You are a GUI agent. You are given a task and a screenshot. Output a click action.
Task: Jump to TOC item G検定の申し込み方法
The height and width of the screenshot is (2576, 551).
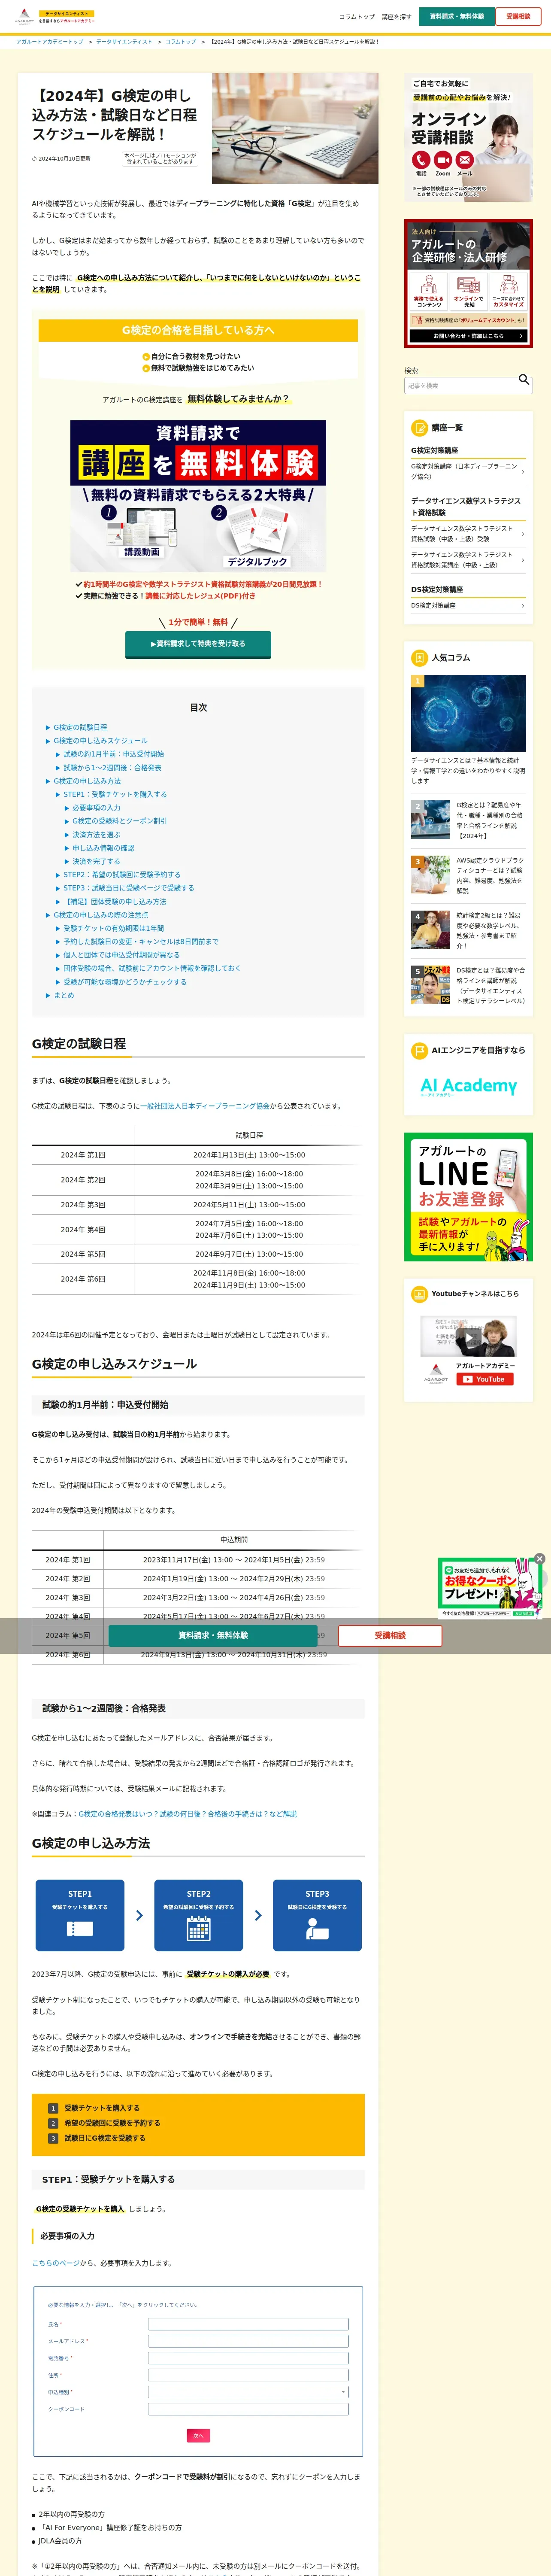coord(87,781)
